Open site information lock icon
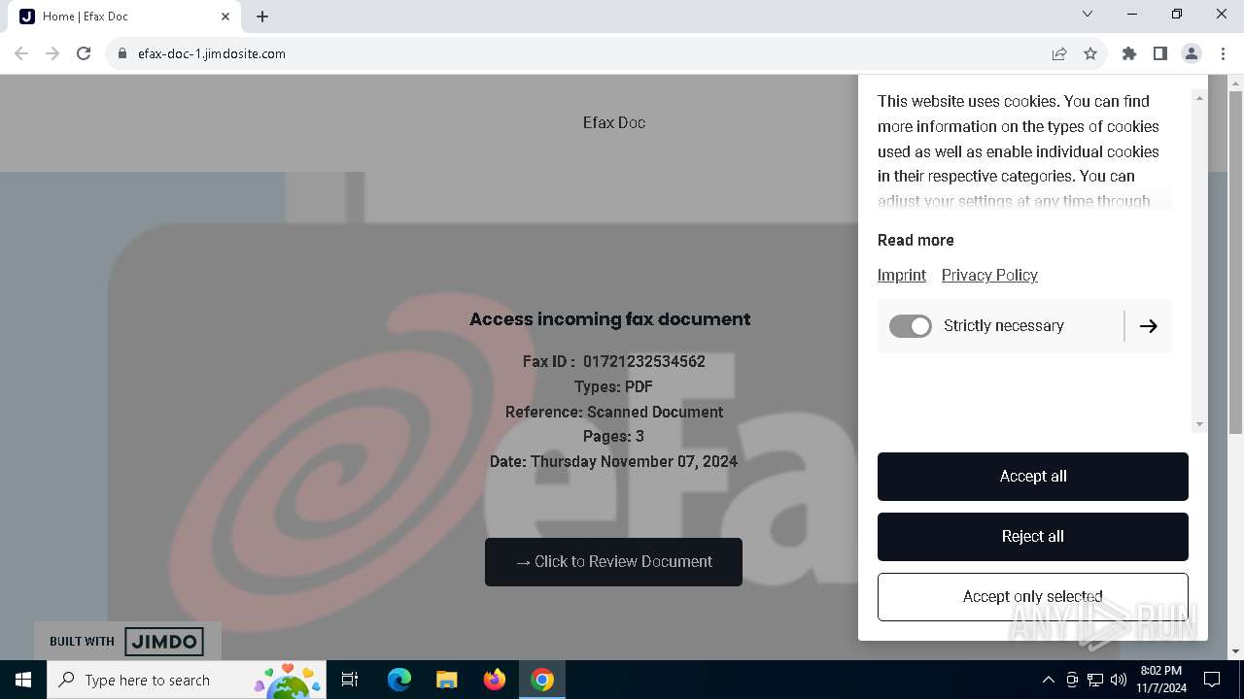Screen dimensions: 1244x699 tap(121, 54)
